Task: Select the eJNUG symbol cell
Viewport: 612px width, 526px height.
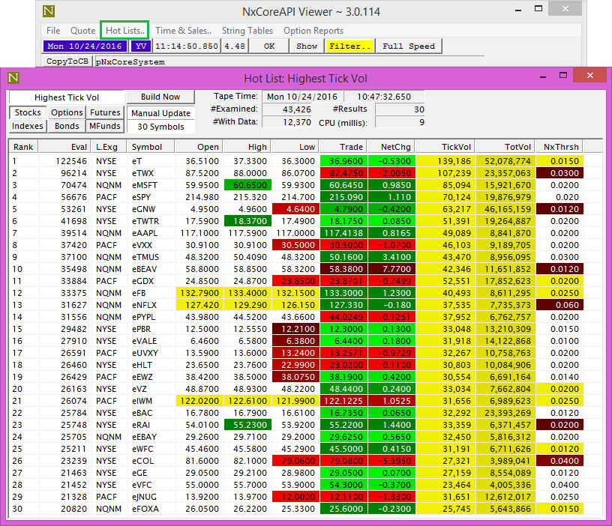Action: (x=151, y=497)
